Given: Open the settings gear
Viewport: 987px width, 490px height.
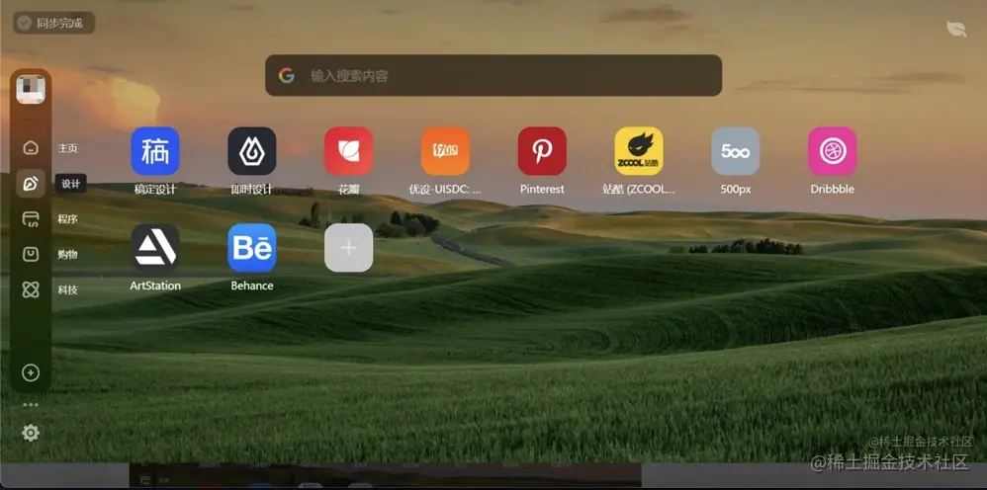Looking at the screenshot, I should [x=31, y=433].
